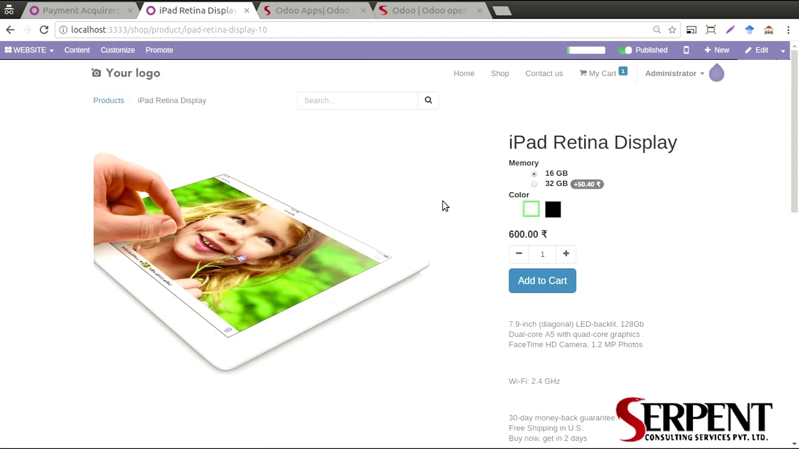799x449 pixels.
Task: Select the 32 GB memory option
Action: coord(534,184)
